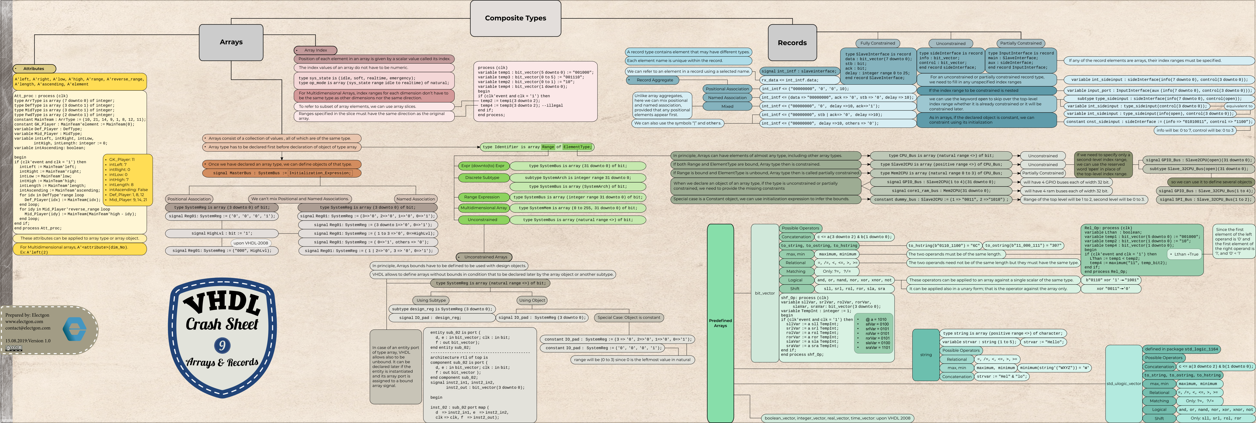
Task: Click 'The index values of an array' note
Action: [x=374, y=68]
